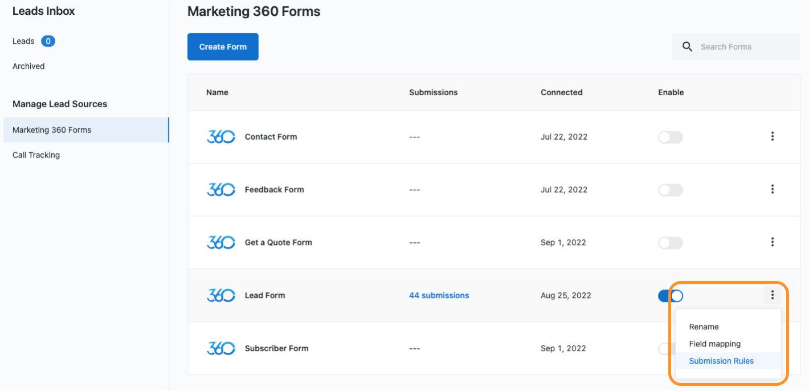The image size is (809, 391).
Task: Open the 44 submissions link
Action: click(x=439, y=295)
